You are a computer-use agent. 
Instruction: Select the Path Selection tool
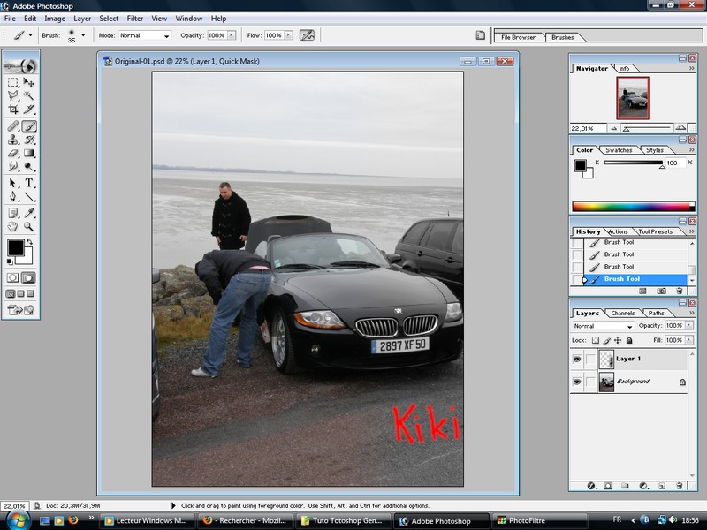coord(13,183)
